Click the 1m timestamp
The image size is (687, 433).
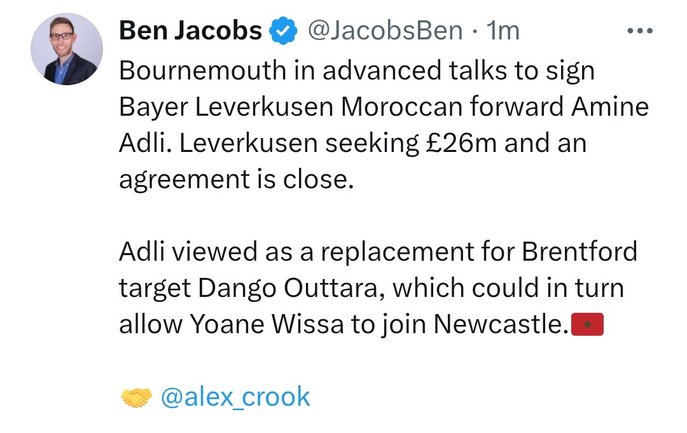[503, 31]
